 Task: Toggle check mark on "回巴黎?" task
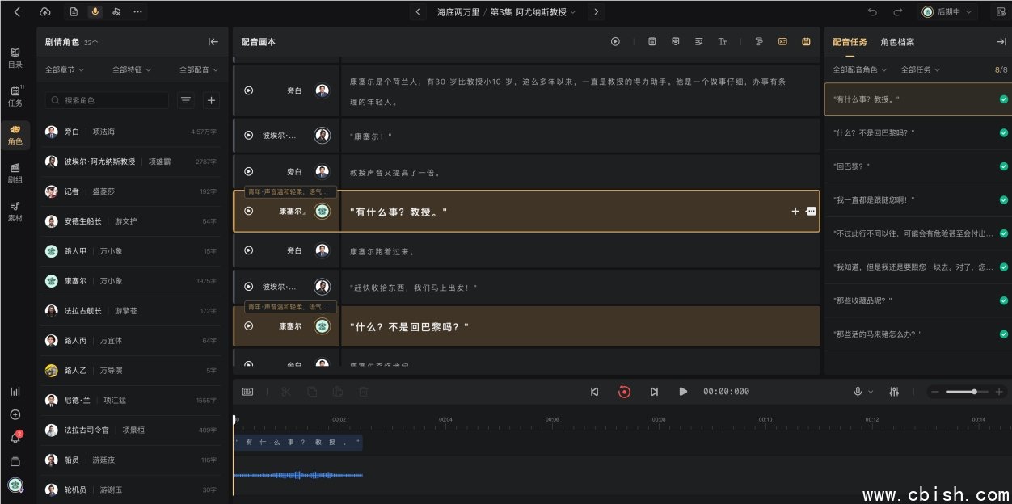tap(1003, 166)
